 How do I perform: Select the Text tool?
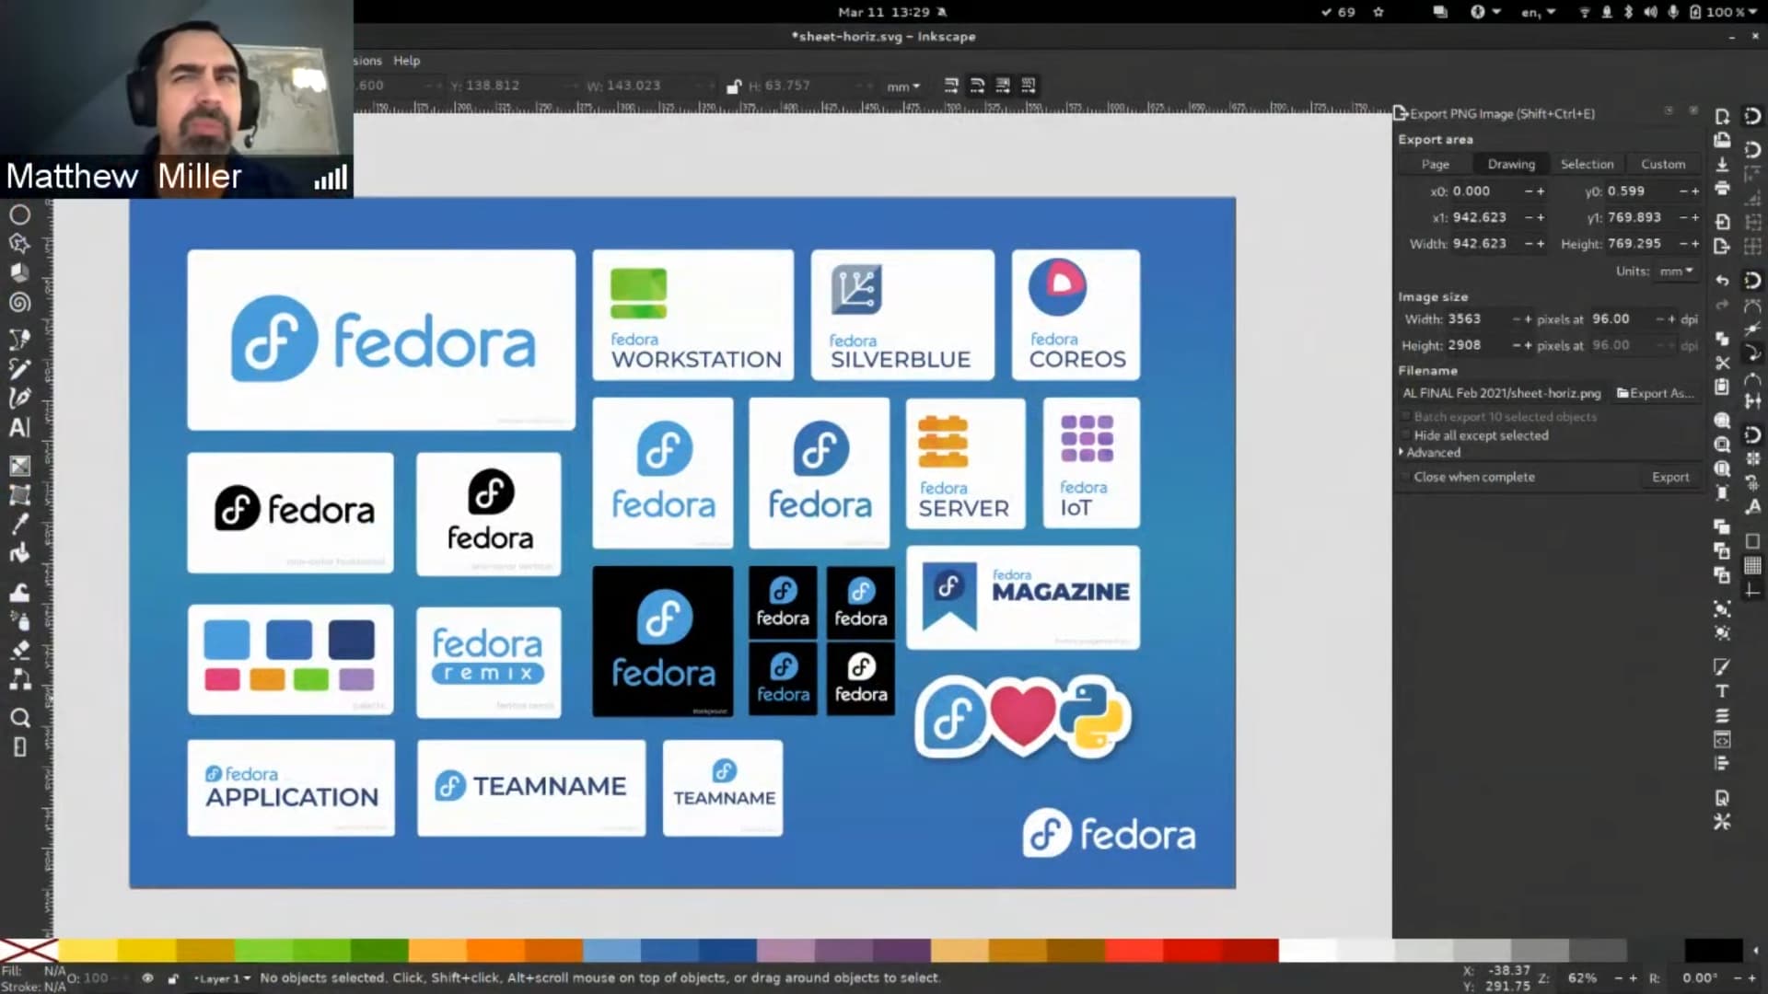(x=19, y=427)
